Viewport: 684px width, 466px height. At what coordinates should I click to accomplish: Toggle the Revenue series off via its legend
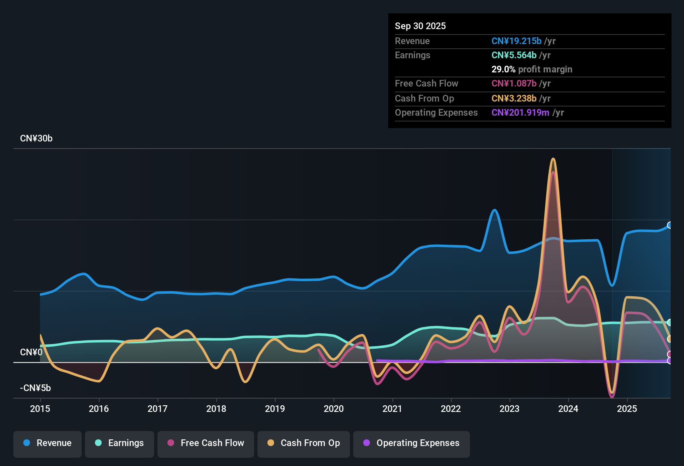pyautogui.click(x=47, y=443)
